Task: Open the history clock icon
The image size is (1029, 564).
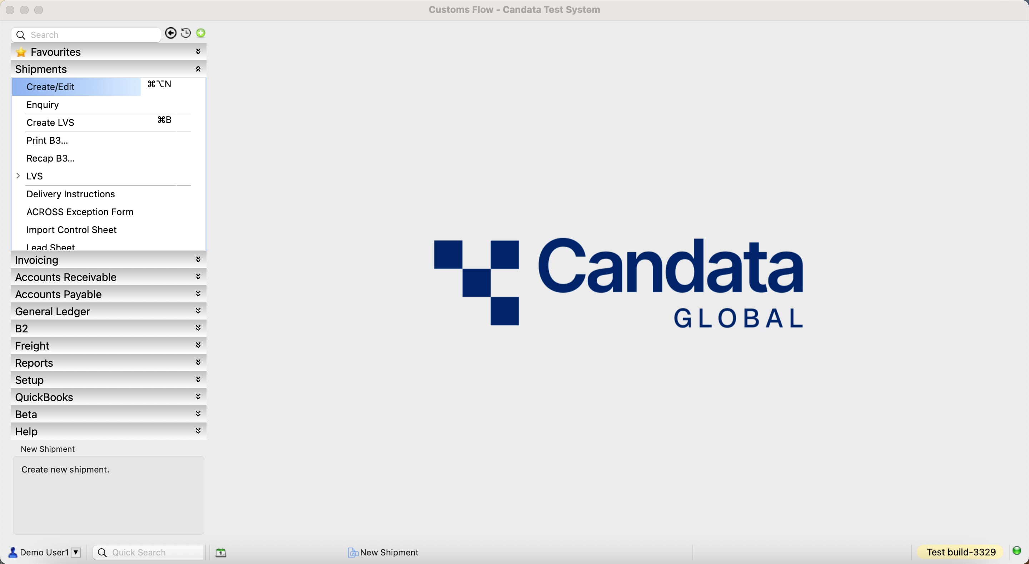Action: coord(186,33)
